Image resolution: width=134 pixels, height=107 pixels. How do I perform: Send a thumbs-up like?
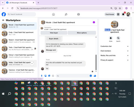point(95,76)
